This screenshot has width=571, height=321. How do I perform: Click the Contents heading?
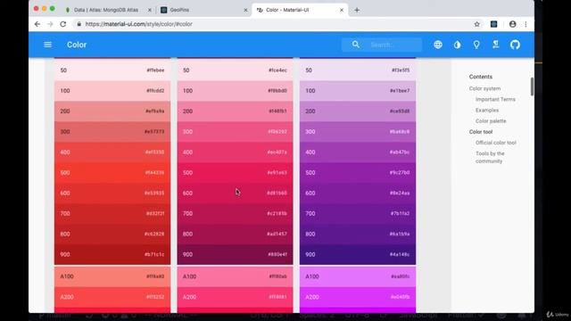tap(481, 77)
